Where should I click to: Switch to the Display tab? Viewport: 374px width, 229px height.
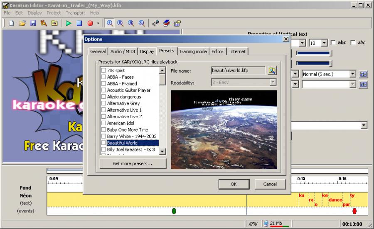point(147,51)
